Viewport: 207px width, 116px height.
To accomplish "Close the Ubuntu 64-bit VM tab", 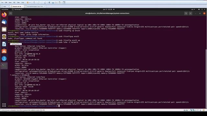I will click(x=23, y=6).
